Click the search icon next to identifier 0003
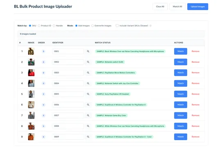This screenshot has height=152, width=222. point(88,73)
